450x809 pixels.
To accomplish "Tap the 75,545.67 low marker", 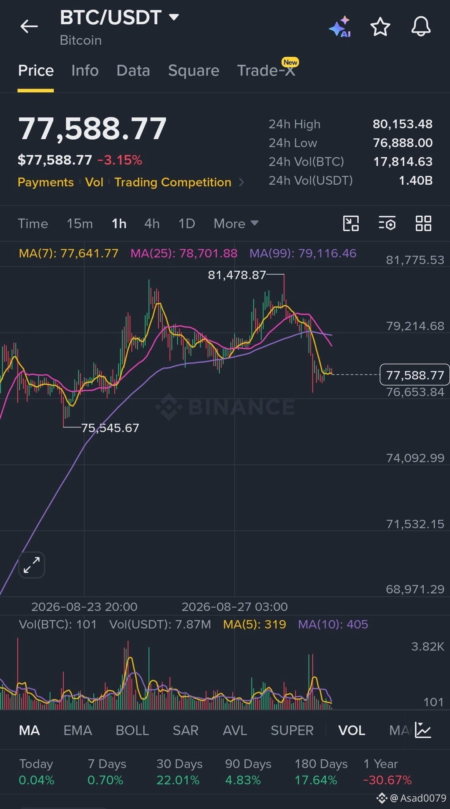I will [x=110, y=428].
